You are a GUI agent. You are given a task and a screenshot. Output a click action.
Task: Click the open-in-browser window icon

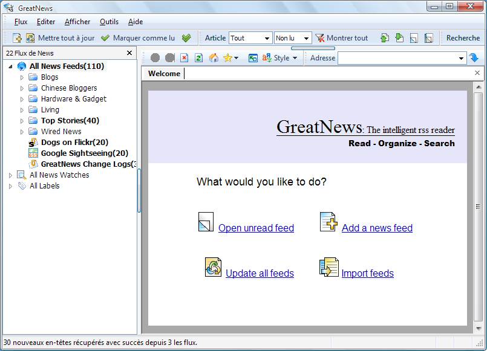click(x=253, y=58)
